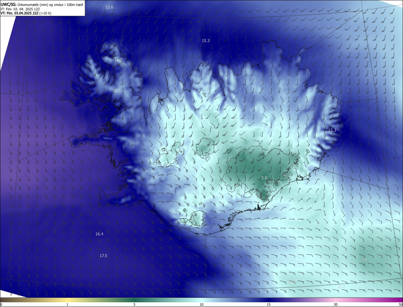Click the "UWC/IG: Úrkomumætti (mm)" title line

point(42,4)
